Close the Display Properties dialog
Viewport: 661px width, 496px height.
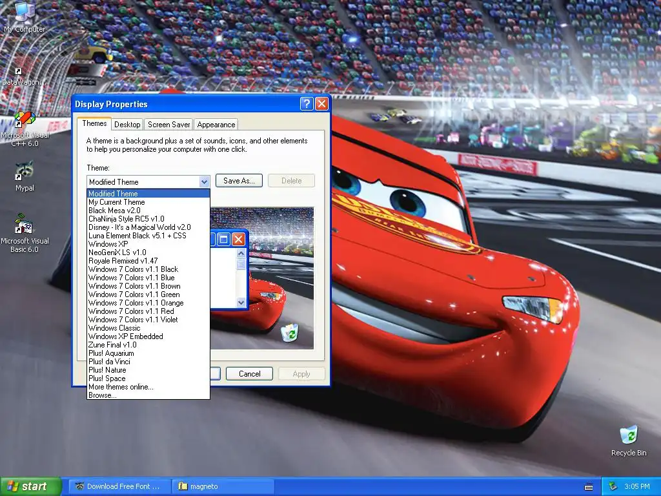click(x=321, y=104)
